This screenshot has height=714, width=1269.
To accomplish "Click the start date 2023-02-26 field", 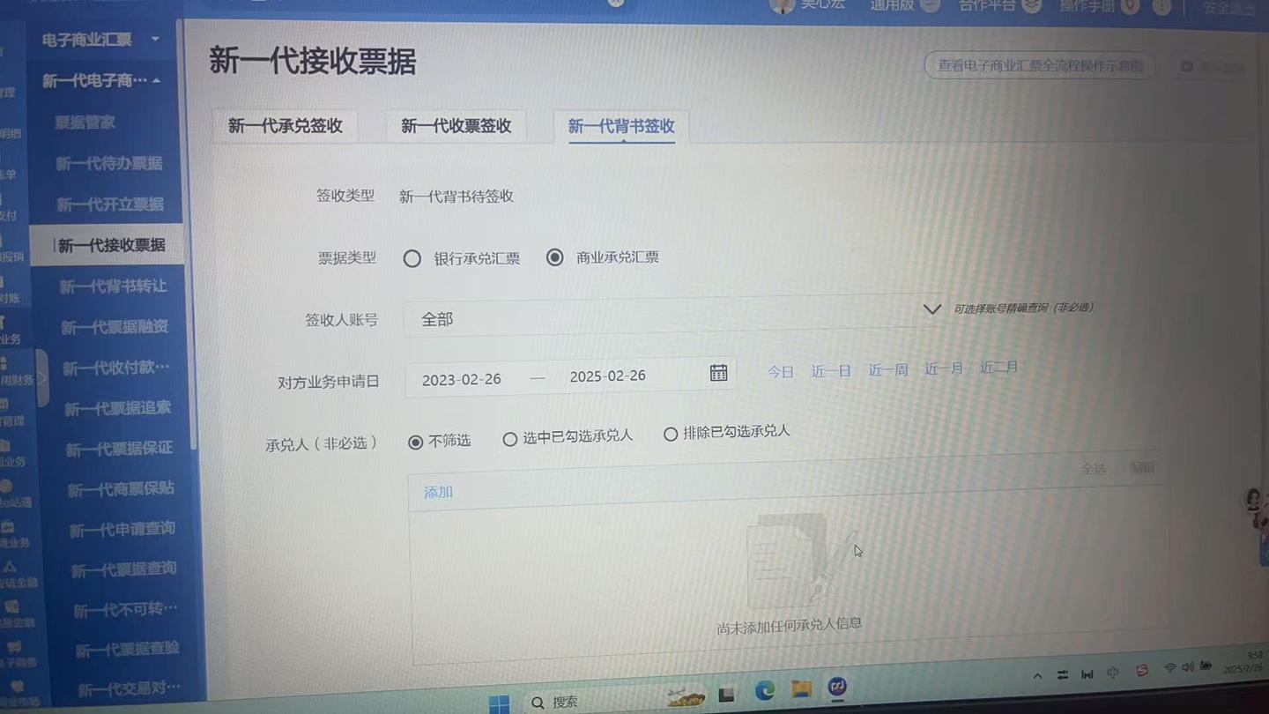I will [462, 380].
